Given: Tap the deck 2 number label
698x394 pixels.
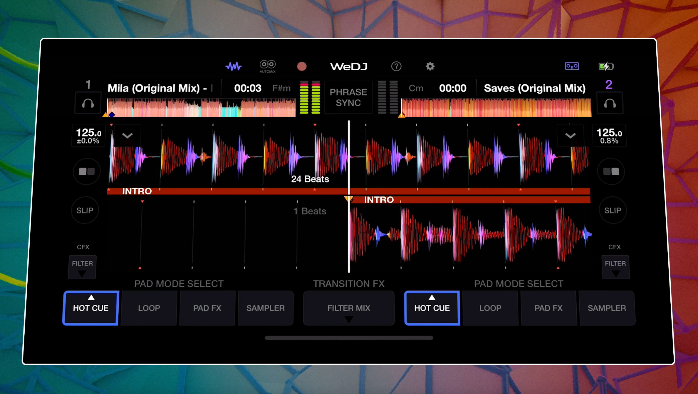Looking at the screenshot, I should (609, 85).
